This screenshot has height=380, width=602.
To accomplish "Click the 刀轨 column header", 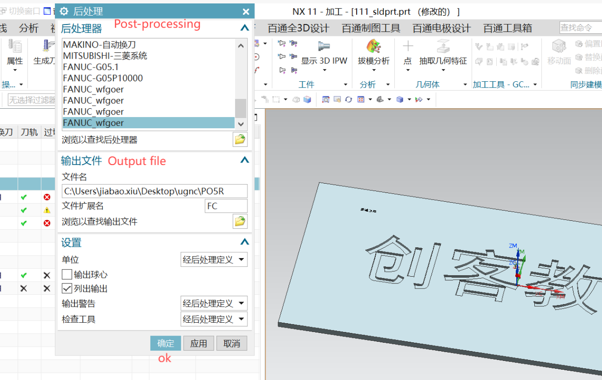I will click(x=29, y=132).
